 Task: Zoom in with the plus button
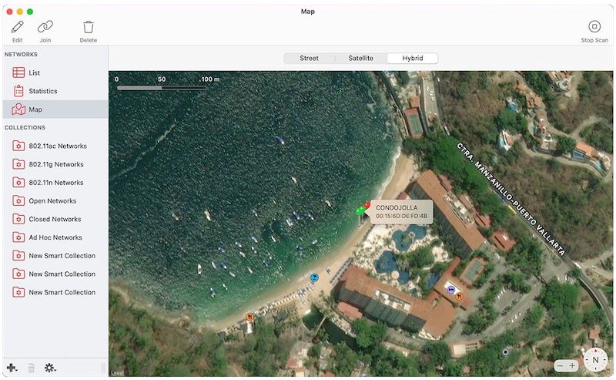click(x=572, y=366)
